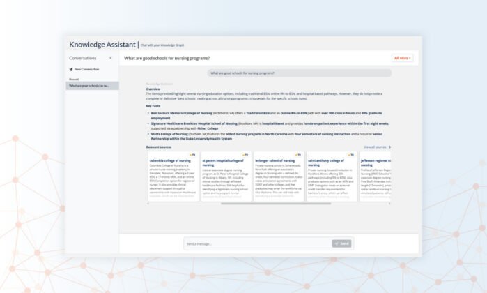Click the Relevant sources heading
Viewport: 487px width, 293px height.
[x=159, y=146]
